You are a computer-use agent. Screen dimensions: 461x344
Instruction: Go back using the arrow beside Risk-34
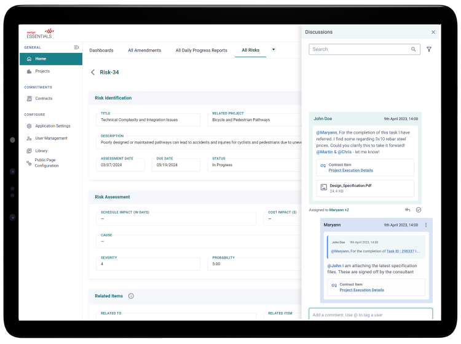pyautogui.click(x=93, y=73)
